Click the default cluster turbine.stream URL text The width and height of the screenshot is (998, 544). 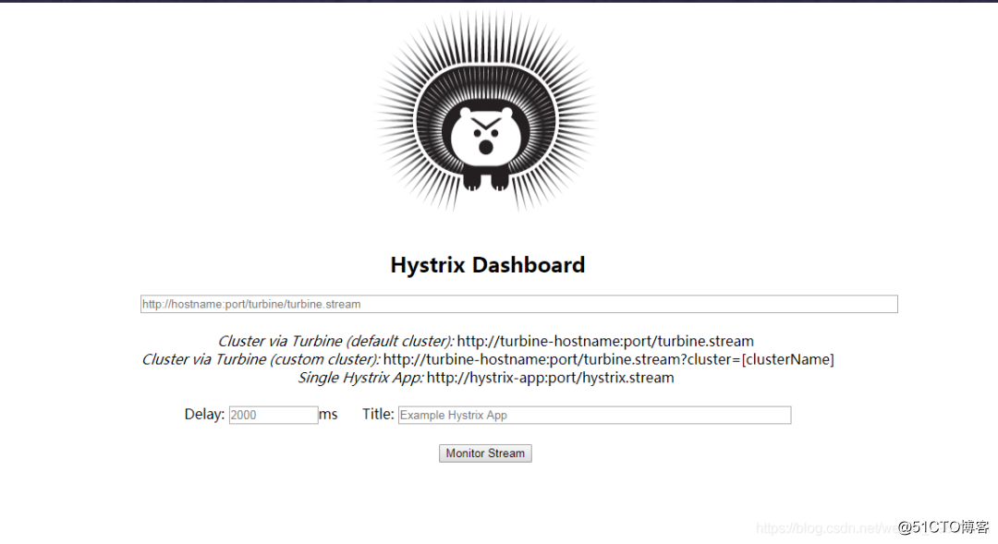point(605,341)
